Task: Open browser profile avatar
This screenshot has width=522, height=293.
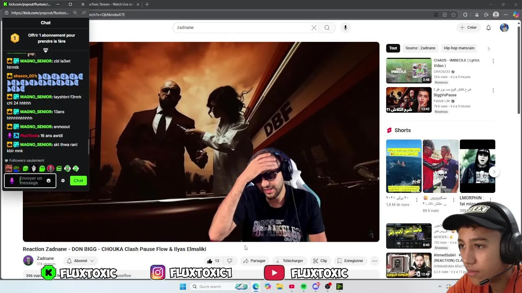Action: [x=496, y=15]
